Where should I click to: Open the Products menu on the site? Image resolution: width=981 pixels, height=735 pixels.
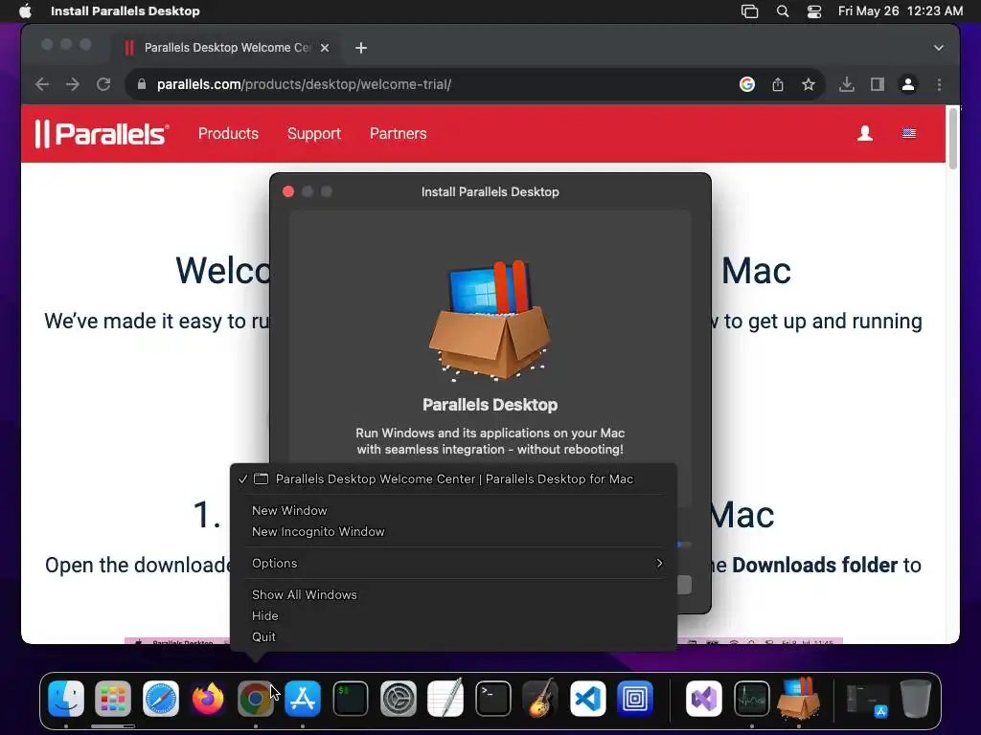tap(228, 134)
